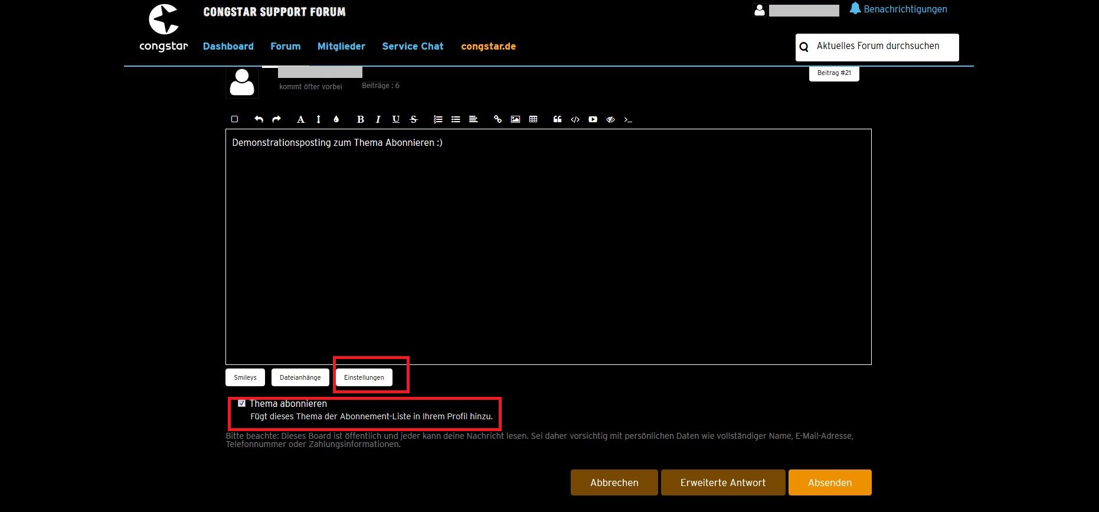Insert an image into the post
The height and width of the screenshot is (512, 1099).
pyautogui.click(x=515, y=119)
